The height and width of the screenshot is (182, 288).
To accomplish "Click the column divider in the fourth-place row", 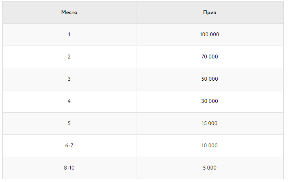I will (136, 101).
